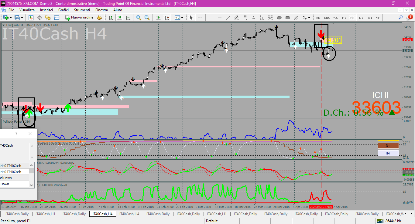Image resolution: width=415 pixels, height=224 pixels.
Task: Select the 'nd Down' row in dialog
Action: 15,178
